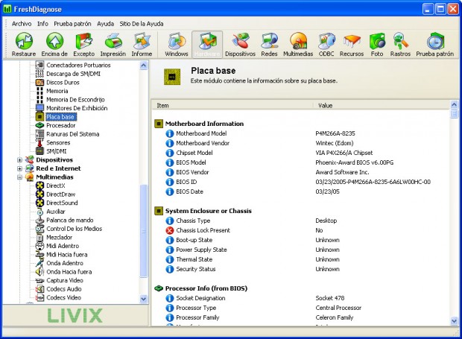This screenshot has width=462, height=339.
Task: Open the ODBC toolbar icon
Action: [x=326, y=41]
